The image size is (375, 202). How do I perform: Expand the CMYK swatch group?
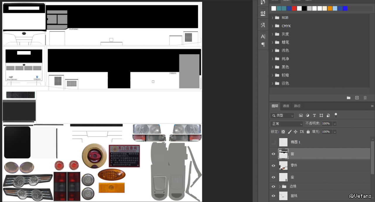coord(272,26)
